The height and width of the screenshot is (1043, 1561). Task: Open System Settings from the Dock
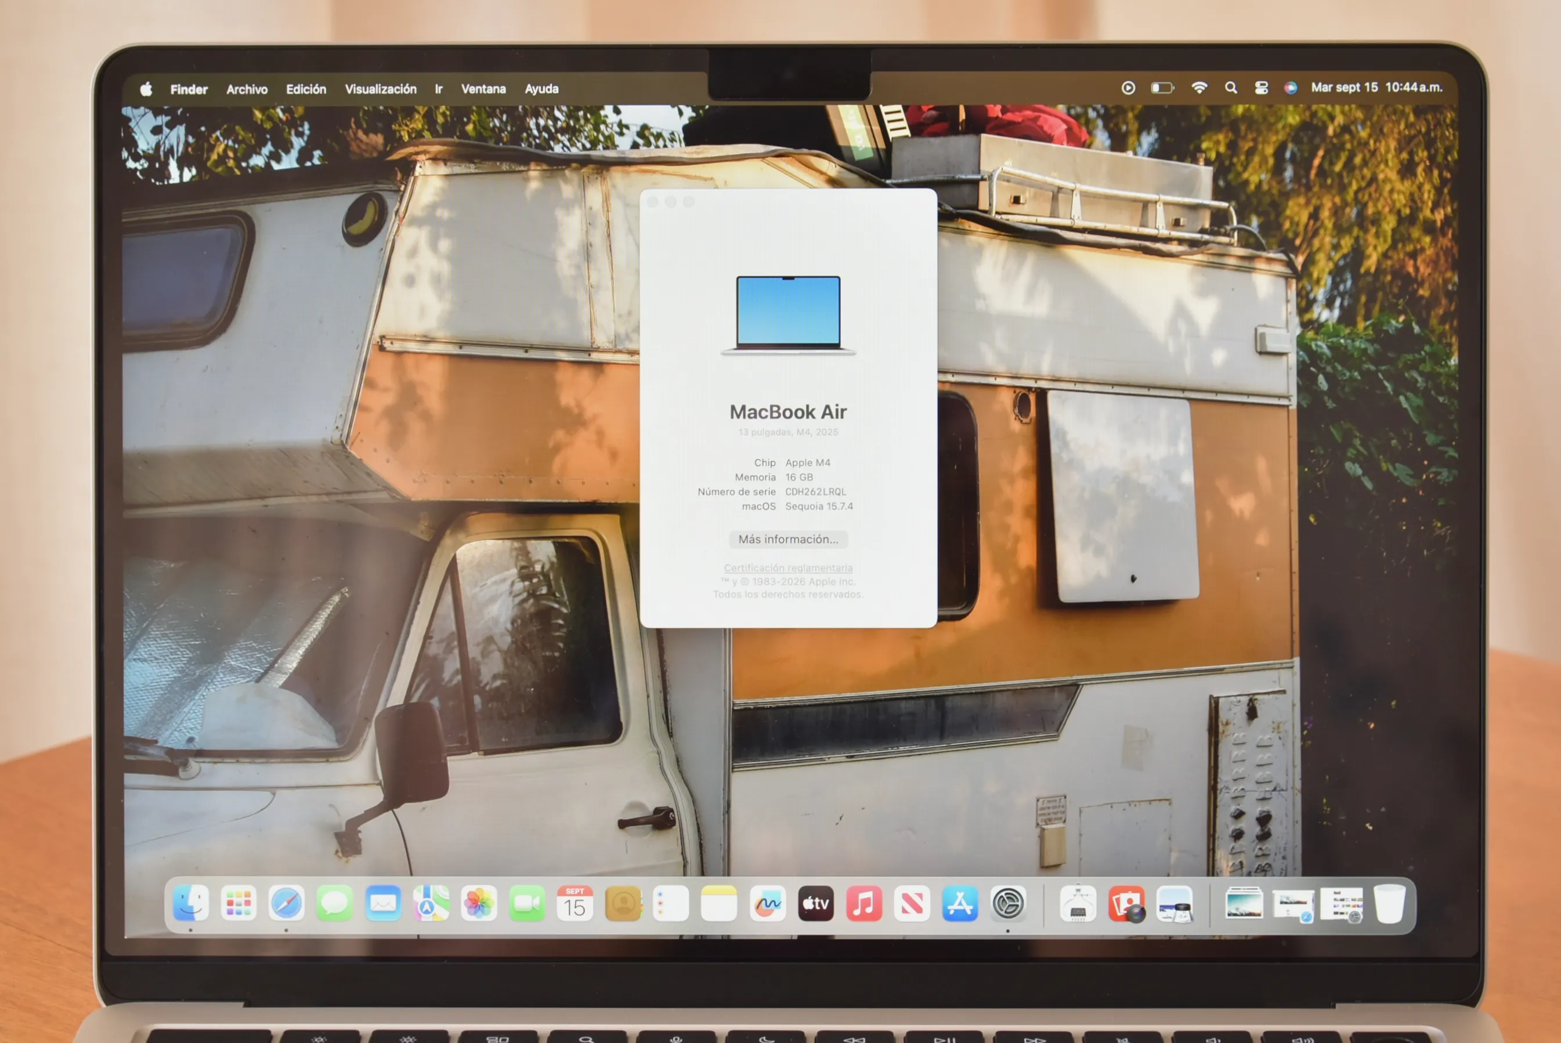tap(1008, 903)
